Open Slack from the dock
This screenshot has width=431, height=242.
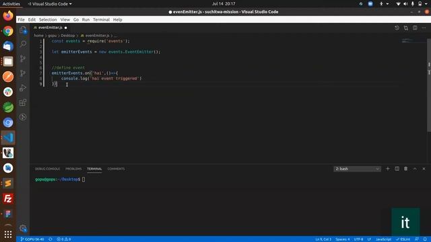(x=8, y=92)
